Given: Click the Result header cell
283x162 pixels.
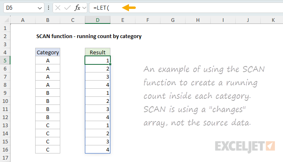Looking at the screenshot, I should [x=97, y=52].
